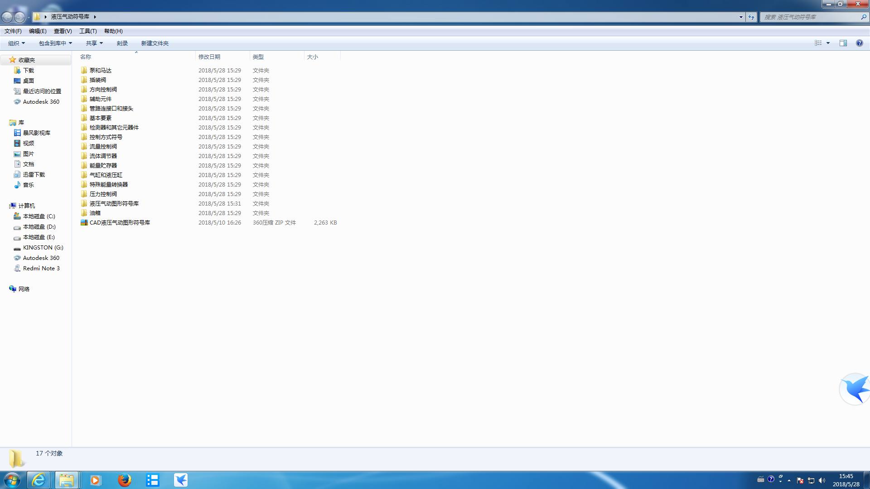This screenshot has height=489, width=870.
Task: Open the 查看(V) menu
Action: 63,31
